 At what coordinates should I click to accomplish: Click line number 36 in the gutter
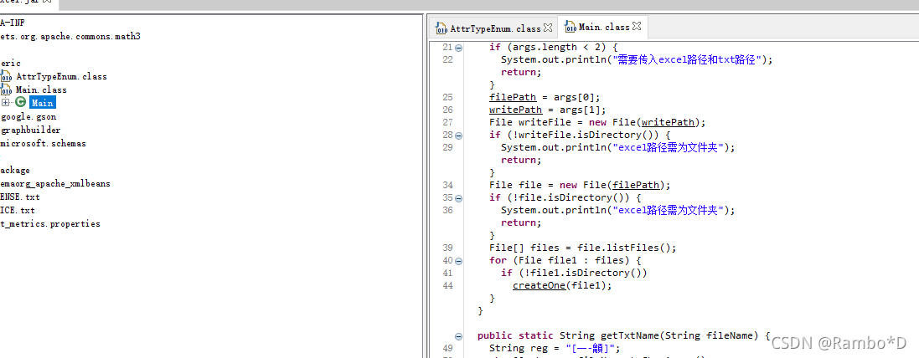point(448,210)
